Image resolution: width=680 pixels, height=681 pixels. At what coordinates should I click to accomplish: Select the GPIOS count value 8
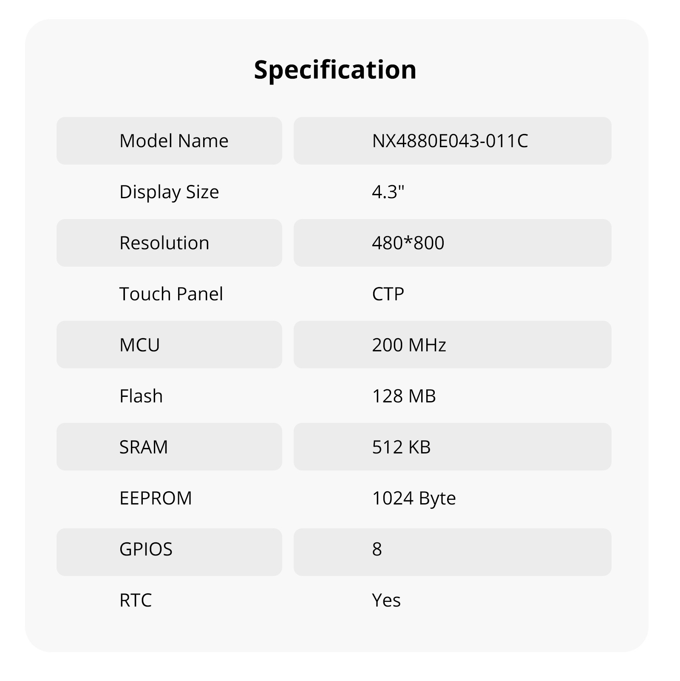pyautogui.click(x=377, y=549)
